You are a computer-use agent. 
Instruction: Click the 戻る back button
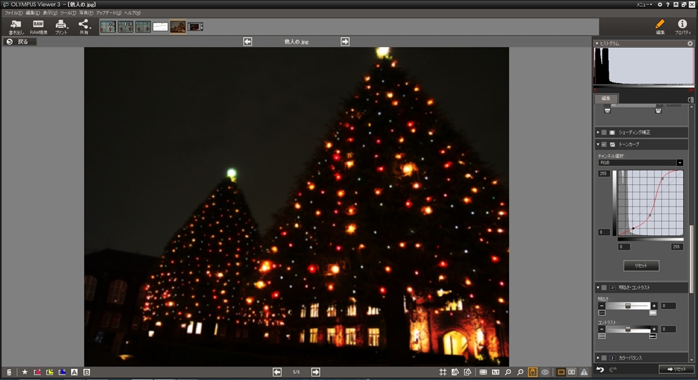(x=20, y=42)
